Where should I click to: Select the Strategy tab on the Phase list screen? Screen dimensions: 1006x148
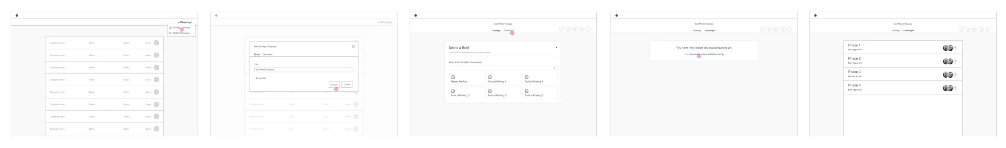[x=896, y=31]
